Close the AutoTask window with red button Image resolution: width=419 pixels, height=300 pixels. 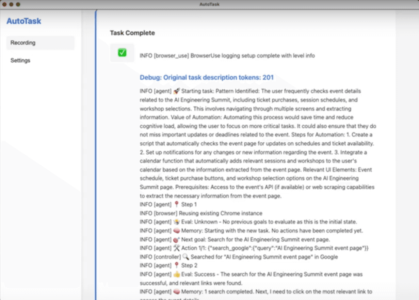(4, 4)
